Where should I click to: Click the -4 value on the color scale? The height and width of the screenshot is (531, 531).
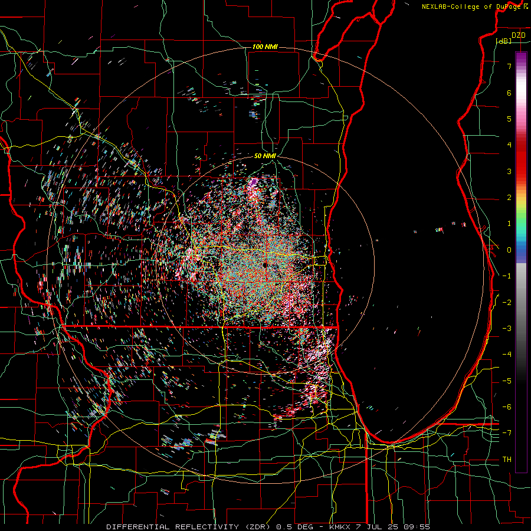[507, 354]
